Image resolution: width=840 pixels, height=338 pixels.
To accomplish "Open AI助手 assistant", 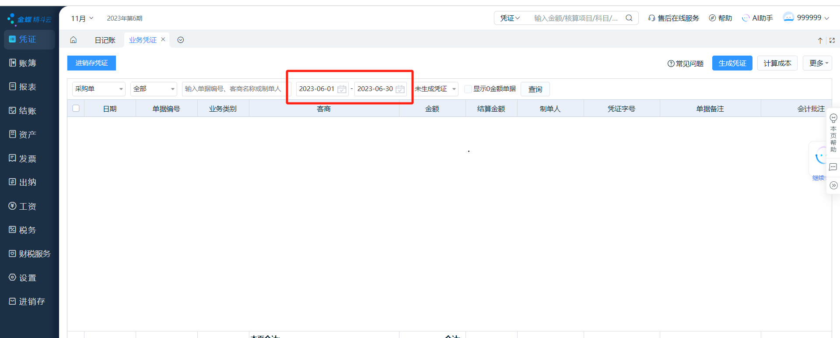I will point(757,18).
